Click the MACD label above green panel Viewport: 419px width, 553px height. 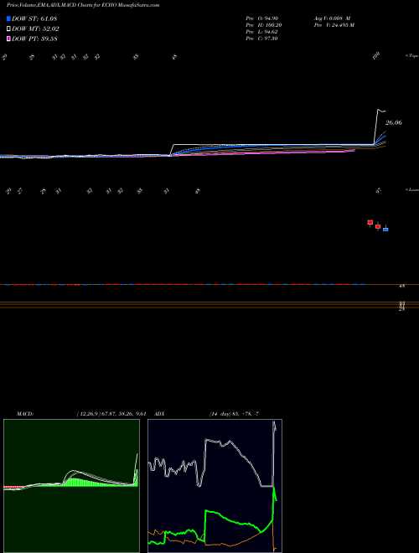25,414
